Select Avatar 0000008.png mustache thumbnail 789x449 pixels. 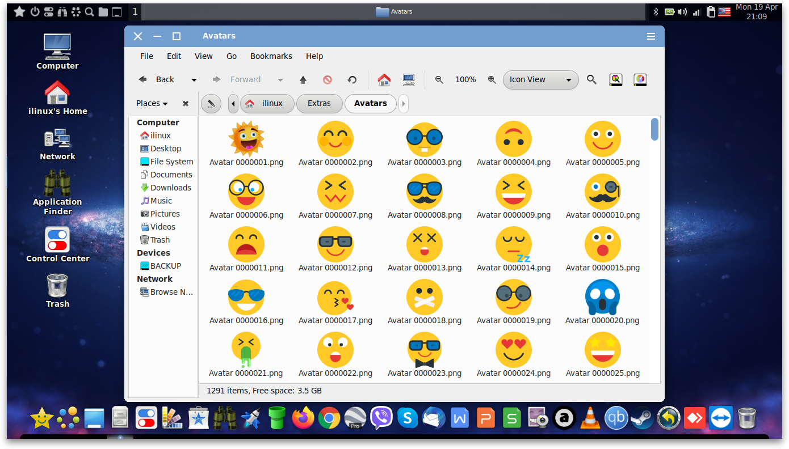(425, 192)
